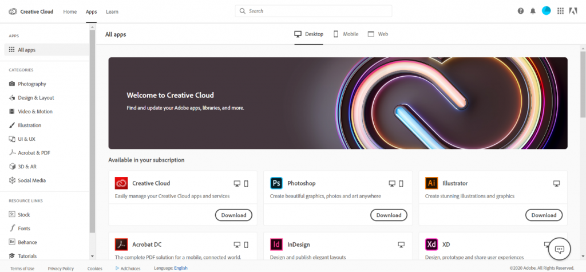
Task: Click the Illustrator Ai app icon
Action: point(431,183)
